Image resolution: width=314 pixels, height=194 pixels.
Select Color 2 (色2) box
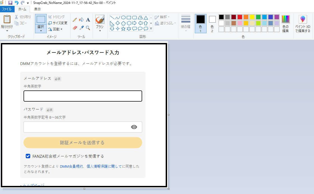[212, 23]
